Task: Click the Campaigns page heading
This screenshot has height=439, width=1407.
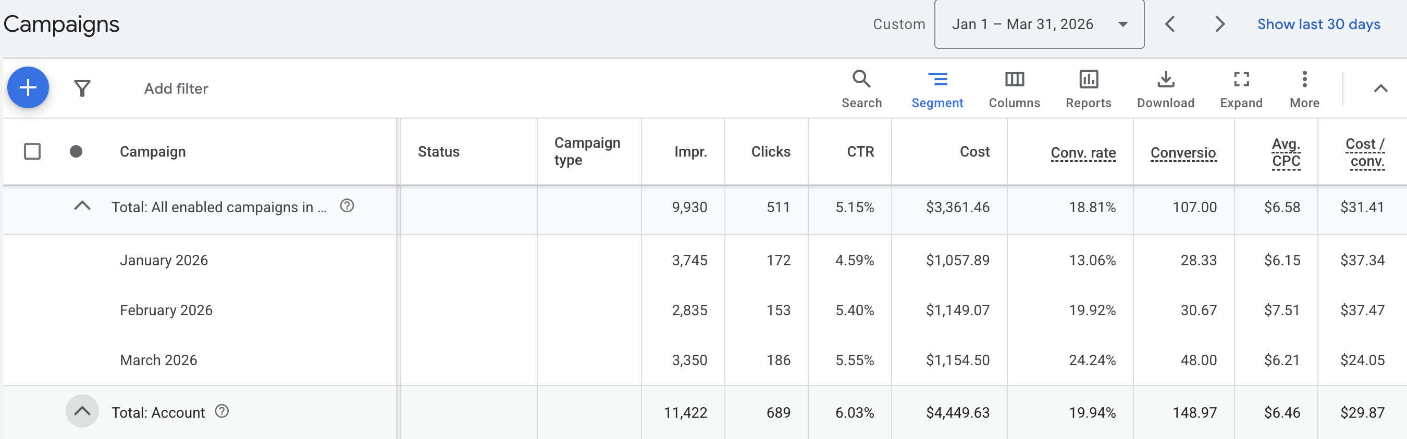Action: coord(61,24)
